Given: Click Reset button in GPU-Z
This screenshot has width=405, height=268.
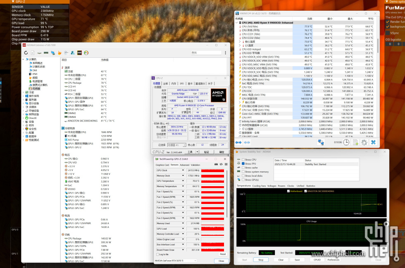Looking at the screenshot, I should click(223, 254).
